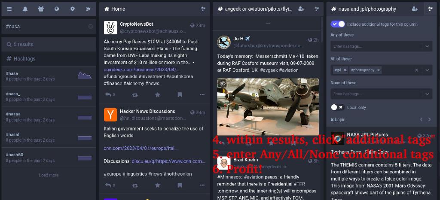The height and width of the screenshot is (200, 440).
Task: Remove the #photography tag
Action: [x=378, y=70]
